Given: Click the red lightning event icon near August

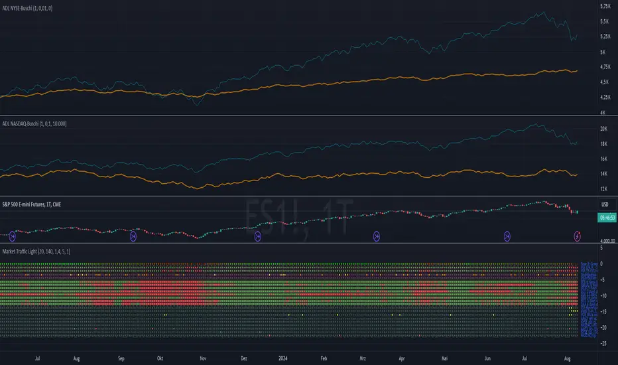Looking at the screenshot, I should [x=577, y=236].
